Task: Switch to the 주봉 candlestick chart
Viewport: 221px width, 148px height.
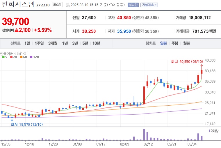Action: [175, 43]
